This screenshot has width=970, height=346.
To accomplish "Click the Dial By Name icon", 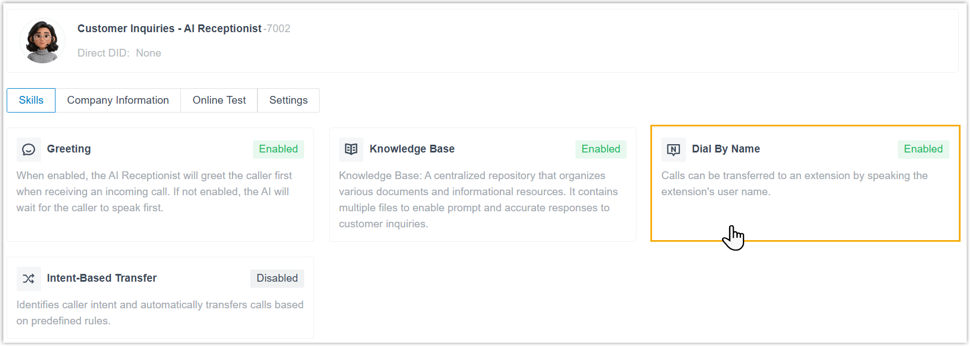I will (x=673, y=149).
